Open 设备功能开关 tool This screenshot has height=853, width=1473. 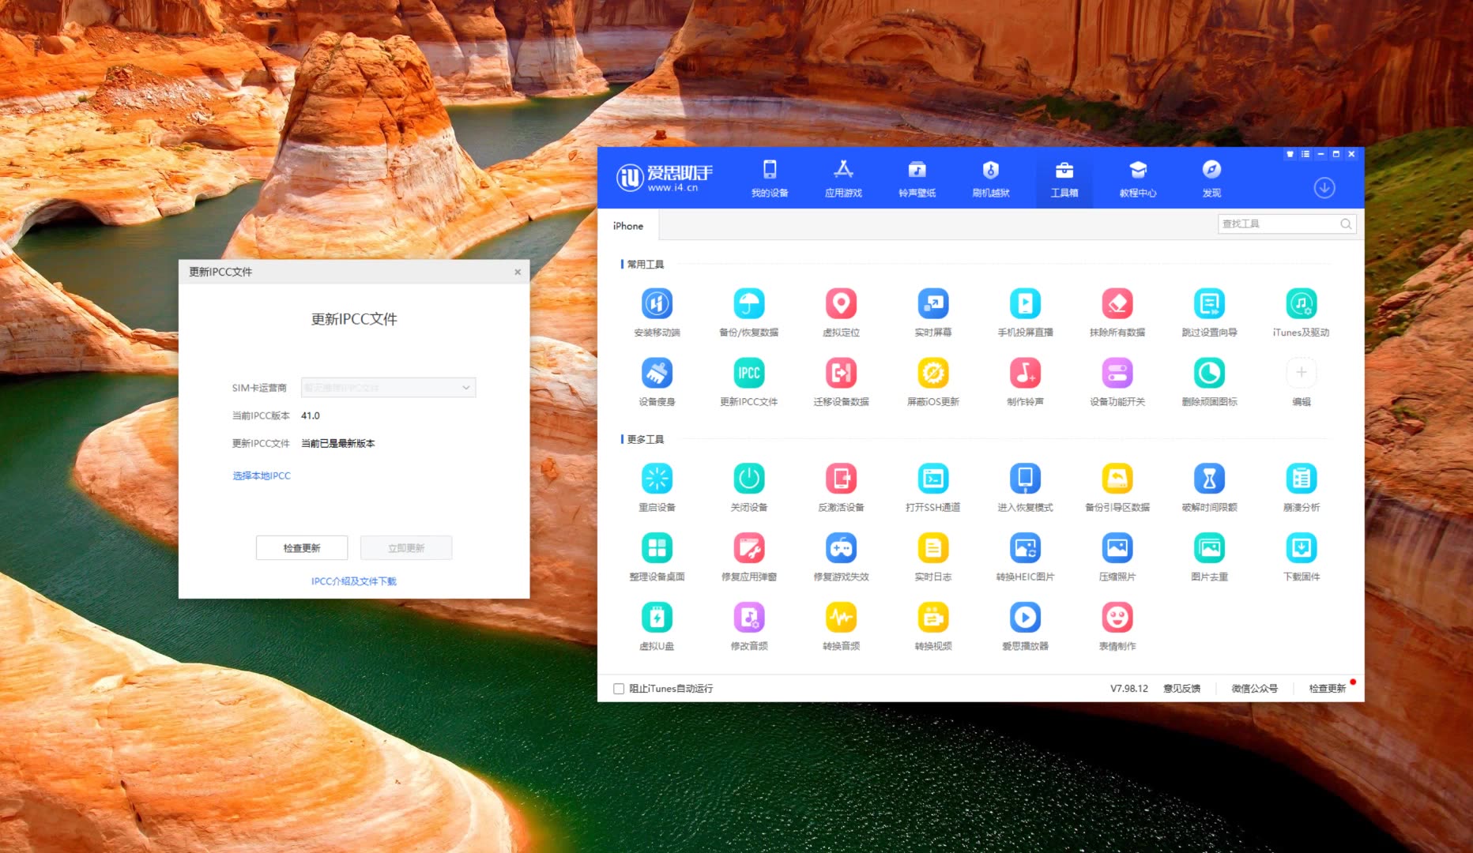tap(1117, 373)
